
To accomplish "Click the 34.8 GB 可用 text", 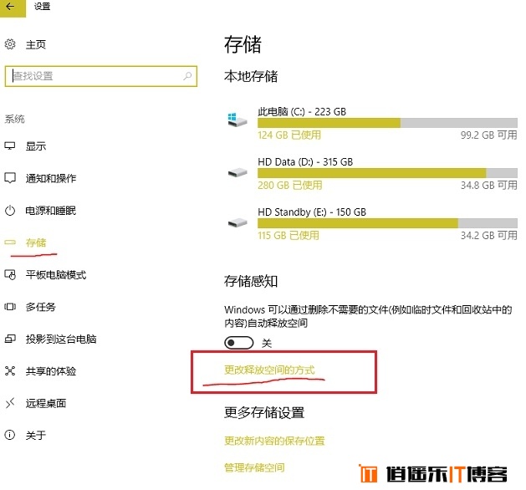I will click(x=488, y=185).
